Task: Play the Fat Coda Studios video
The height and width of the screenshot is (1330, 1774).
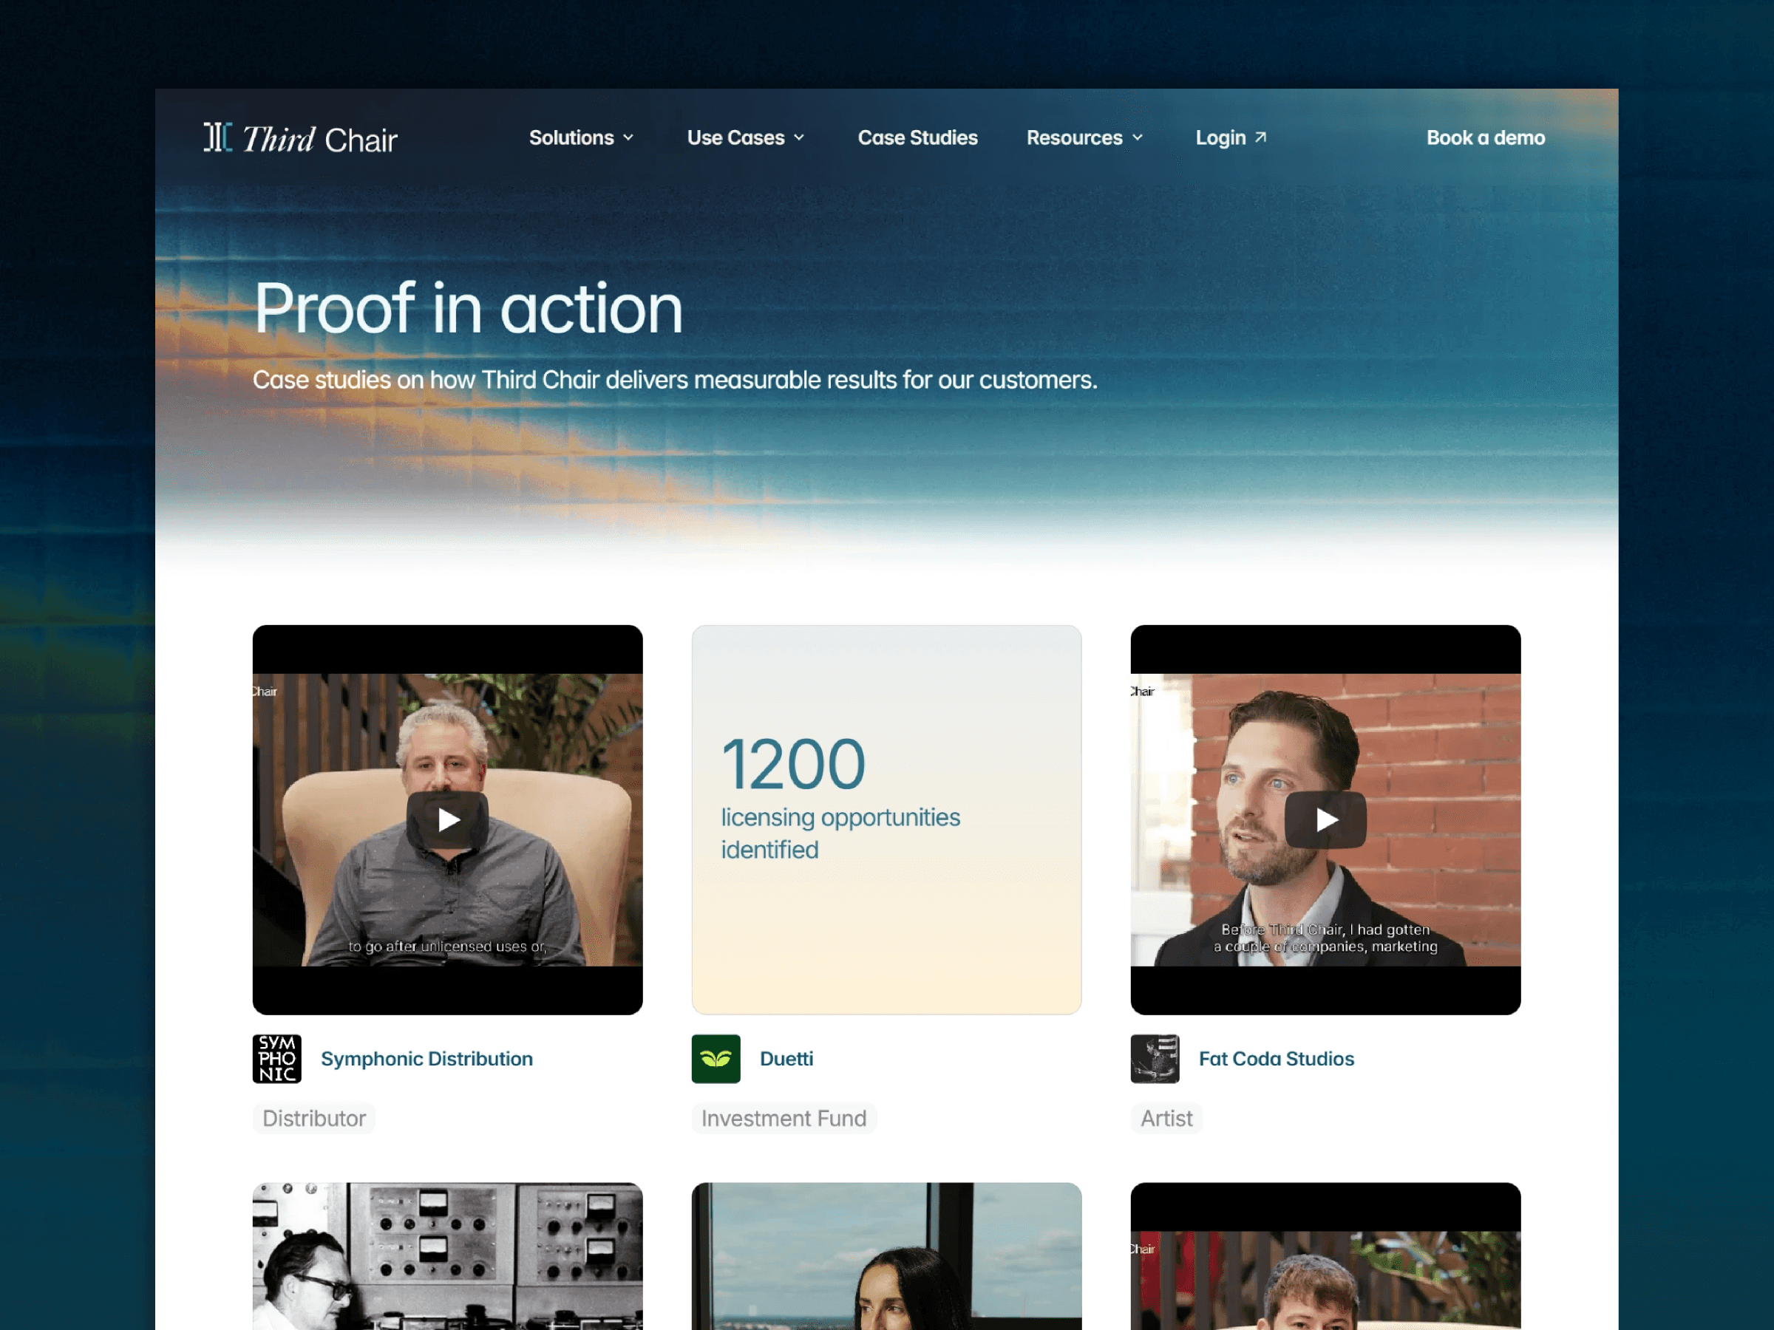Action: 1325,819
